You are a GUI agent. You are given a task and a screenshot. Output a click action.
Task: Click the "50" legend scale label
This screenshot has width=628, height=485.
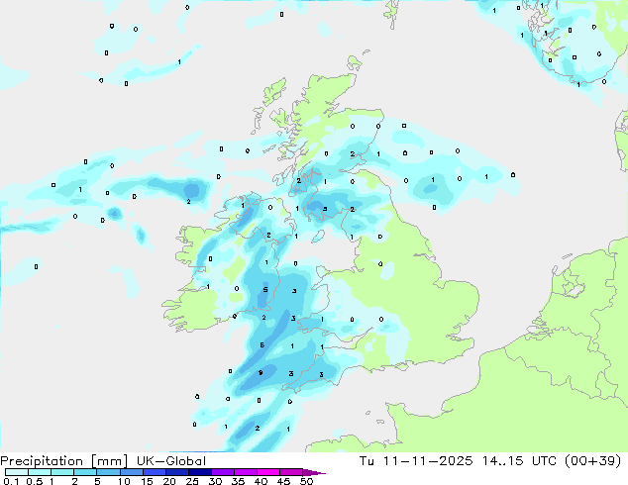[x=307, y=481]
